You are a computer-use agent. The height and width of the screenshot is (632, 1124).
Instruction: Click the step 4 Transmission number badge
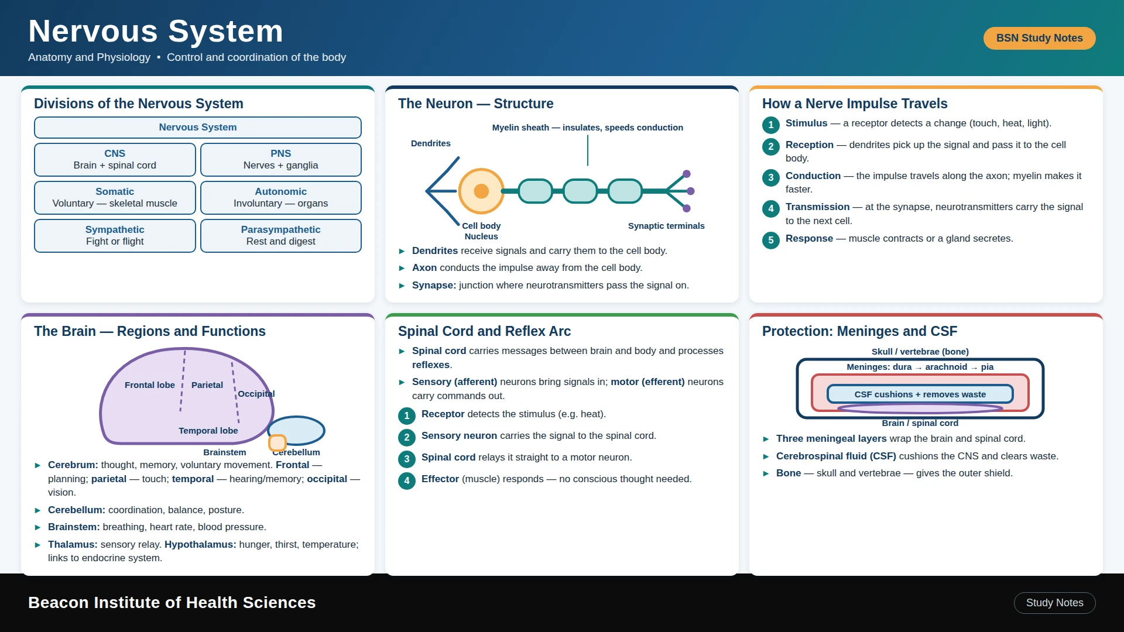click(x=771, y=208)
